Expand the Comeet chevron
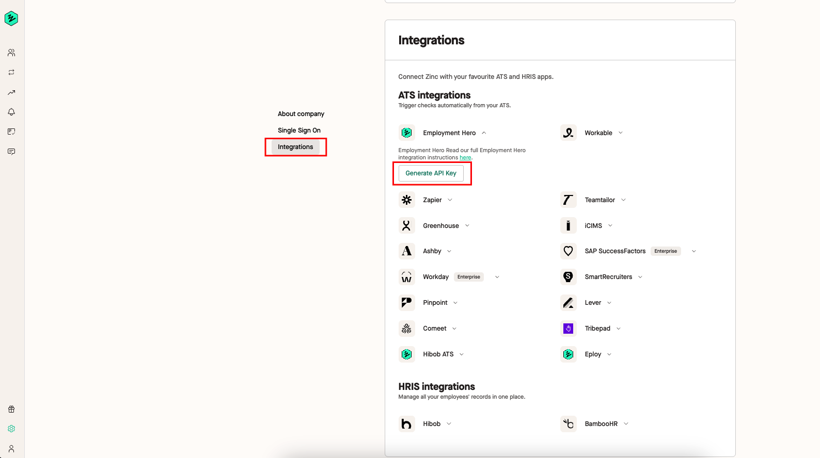 [454, 329]
